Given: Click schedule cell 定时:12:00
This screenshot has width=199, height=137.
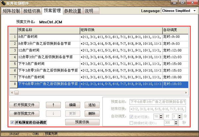Looking at the screenshot, I should point(175,51).
